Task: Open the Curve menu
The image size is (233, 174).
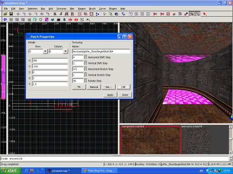Action: (x=102, y=9)
